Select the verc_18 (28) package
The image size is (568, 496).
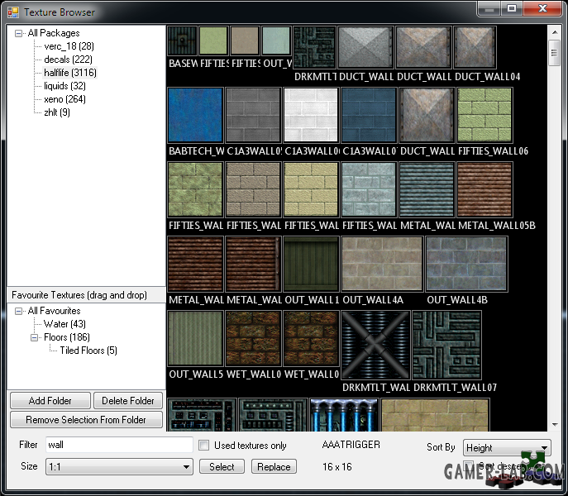pyautogui.click(x=69, y=46)
